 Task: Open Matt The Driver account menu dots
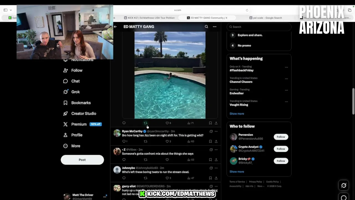(105, 197)
